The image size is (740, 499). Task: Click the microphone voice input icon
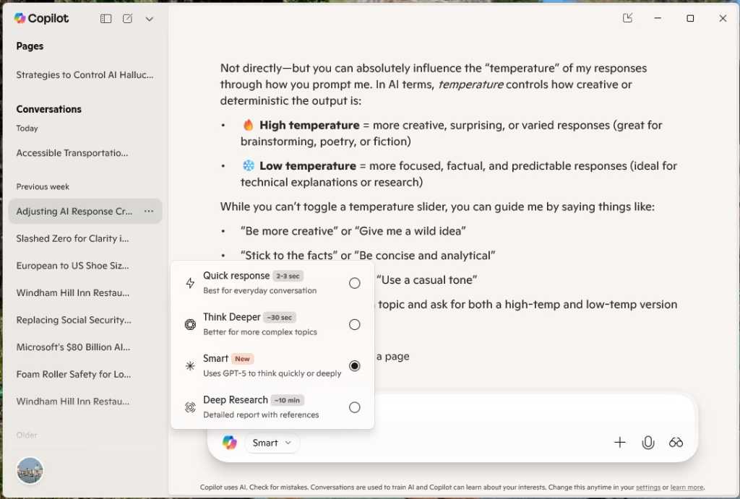coord(648,443)
